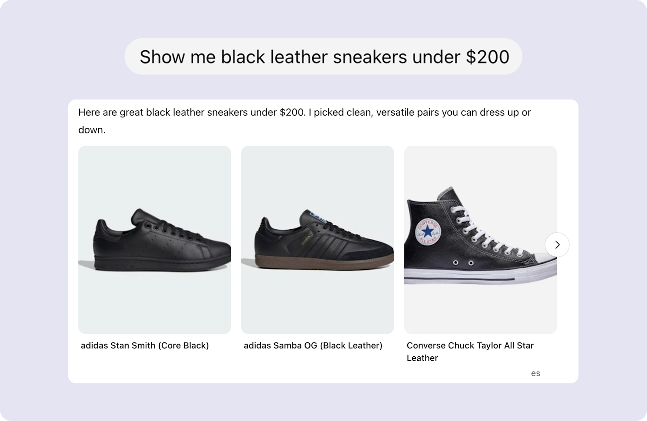
Task: Click the adidas Stan Smith (Core Black) label
Action: coord(144,345)
